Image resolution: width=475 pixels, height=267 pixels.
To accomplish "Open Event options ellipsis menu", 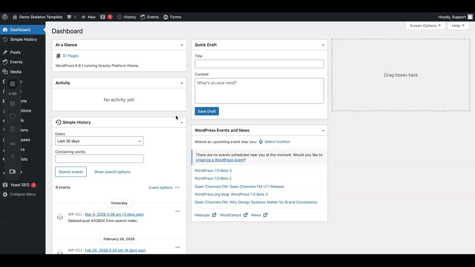I will [177, 188].
